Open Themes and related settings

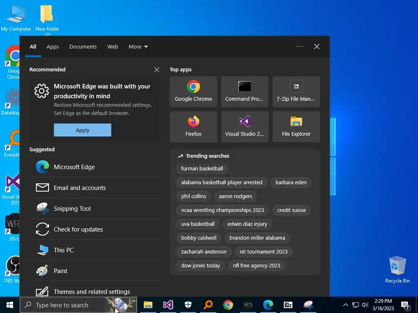tap(95, 290)
